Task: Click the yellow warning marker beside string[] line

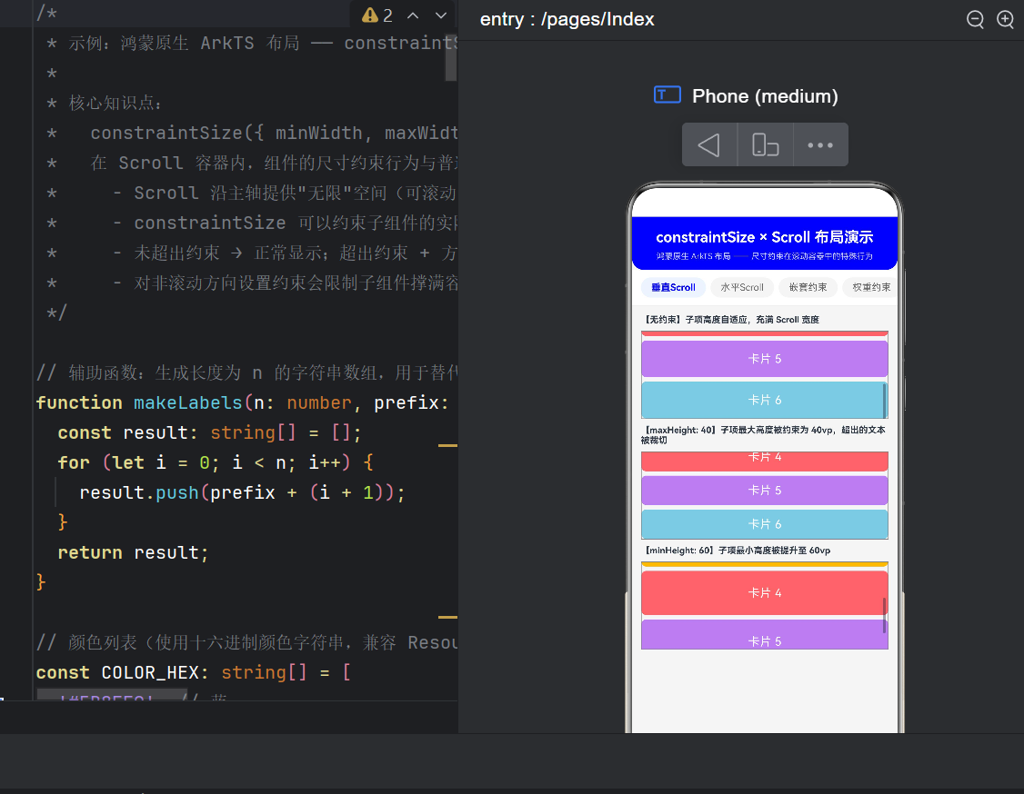Action: point(447,446)
